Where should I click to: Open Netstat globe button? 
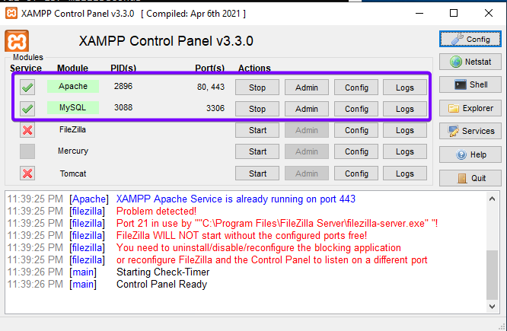470,62
